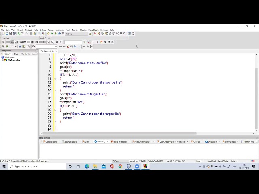The height and width of the screenshot is (194, 259).
Task: Click in the ThreadSearch text field
Action: click(72, 42)
